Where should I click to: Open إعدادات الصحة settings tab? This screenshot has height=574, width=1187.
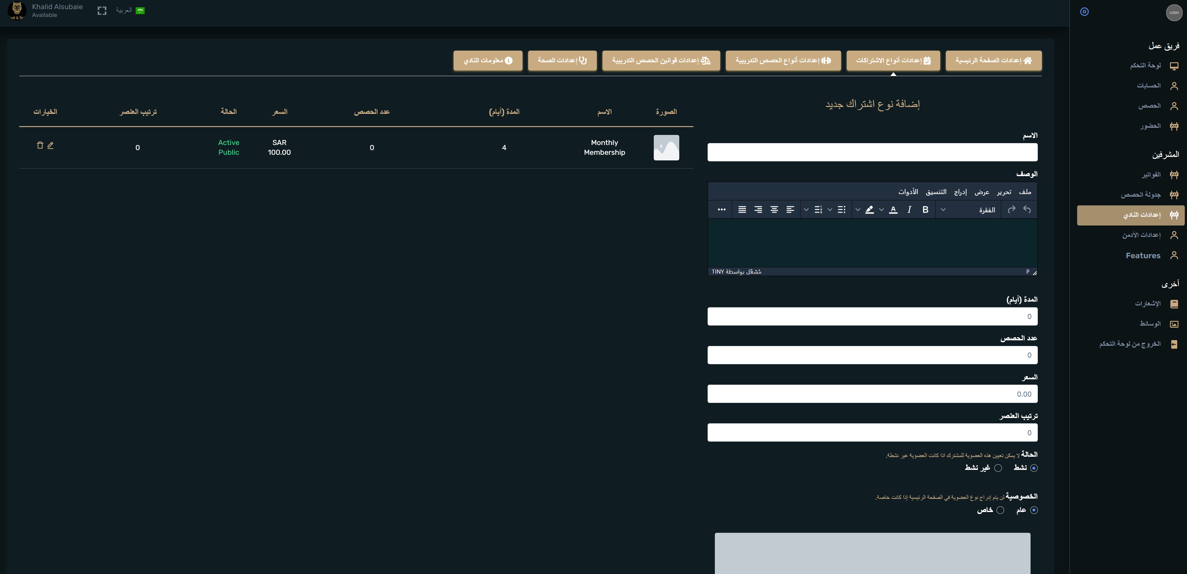pyautogui.click(x=562, y=61)
